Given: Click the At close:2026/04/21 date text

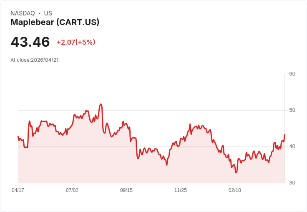Looking at the screenshot, I should point(35,60).
